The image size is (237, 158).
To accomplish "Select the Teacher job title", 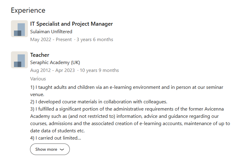I will (40, 55).
